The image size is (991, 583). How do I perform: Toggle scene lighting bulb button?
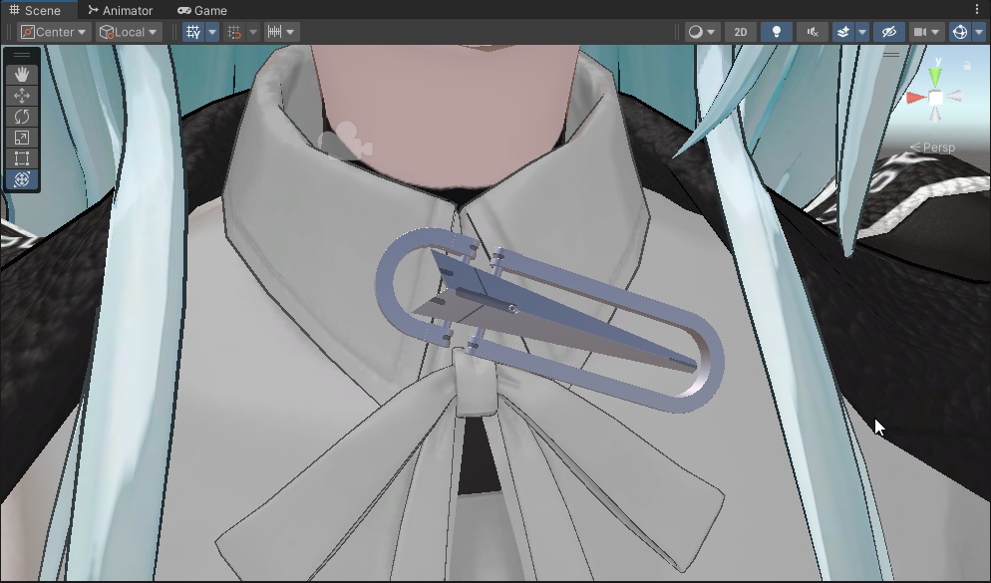777,32
